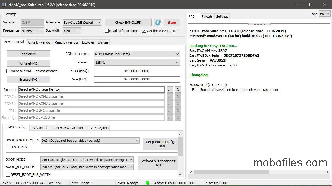Uncheck Get firmware version
This screenshot has width=332, height=186.
[144, 31]
